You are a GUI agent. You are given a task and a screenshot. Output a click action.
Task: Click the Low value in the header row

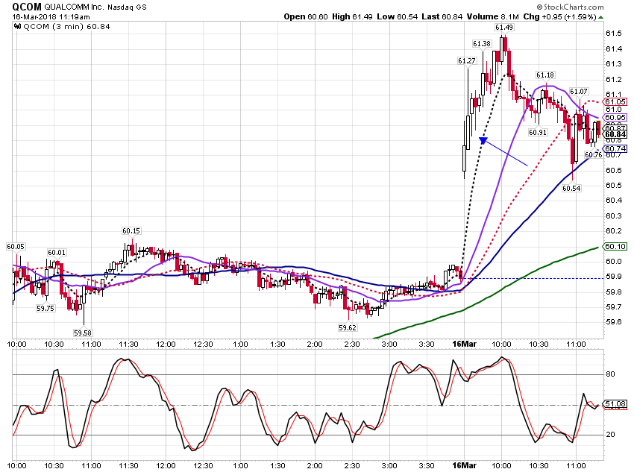(x=397, y=16)
